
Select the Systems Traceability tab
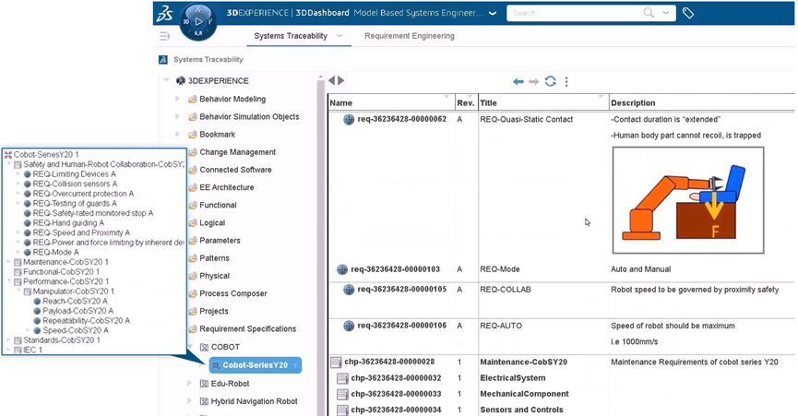[291, 36]
